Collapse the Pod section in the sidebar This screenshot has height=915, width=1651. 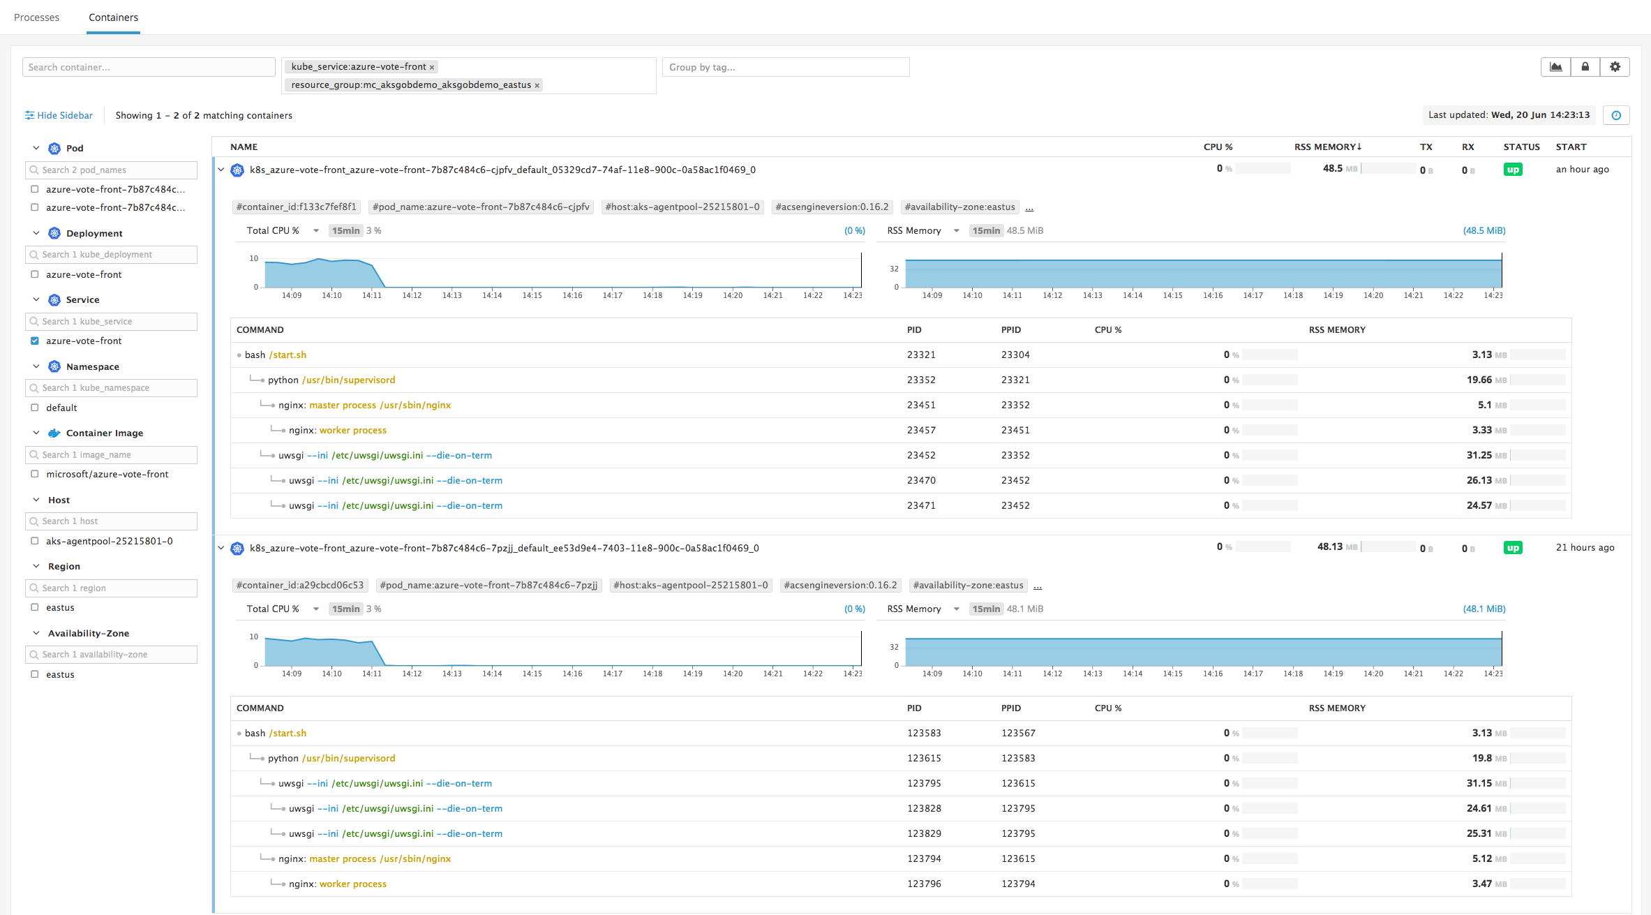(x=36, y=148)
